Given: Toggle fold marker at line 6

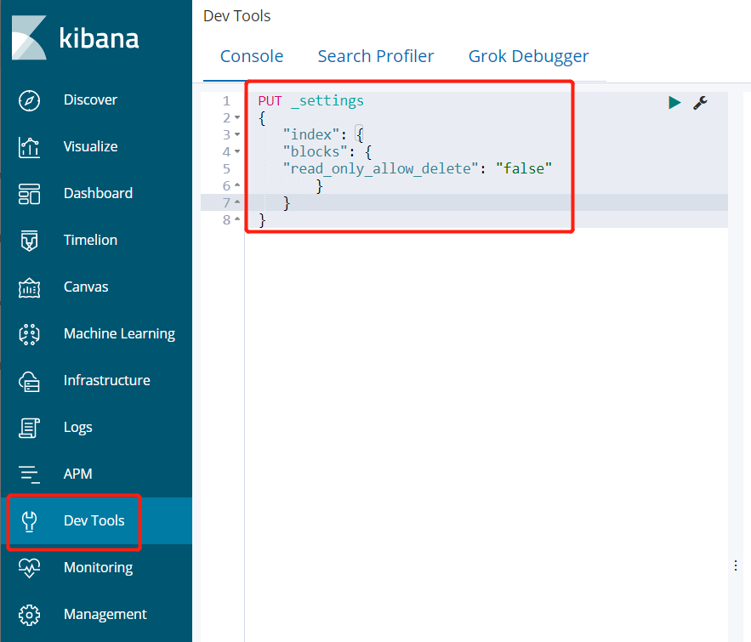Looking at the screenshot, I should point(237,185).
